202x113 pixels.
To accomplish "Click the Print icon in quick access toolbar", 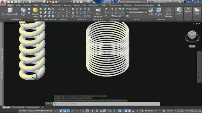I will [30, 2].
